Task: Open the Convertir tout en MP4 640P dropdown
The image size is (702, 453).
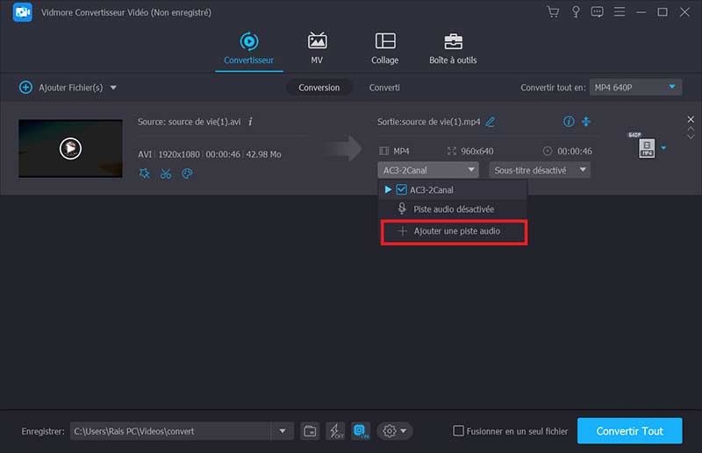Action: pos(635,88)
